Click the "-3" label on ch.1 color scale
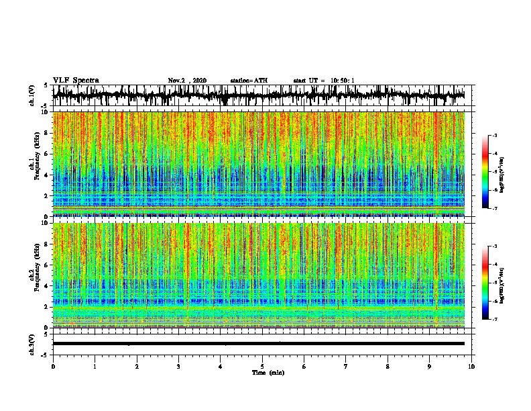 (x=494, y=136)
